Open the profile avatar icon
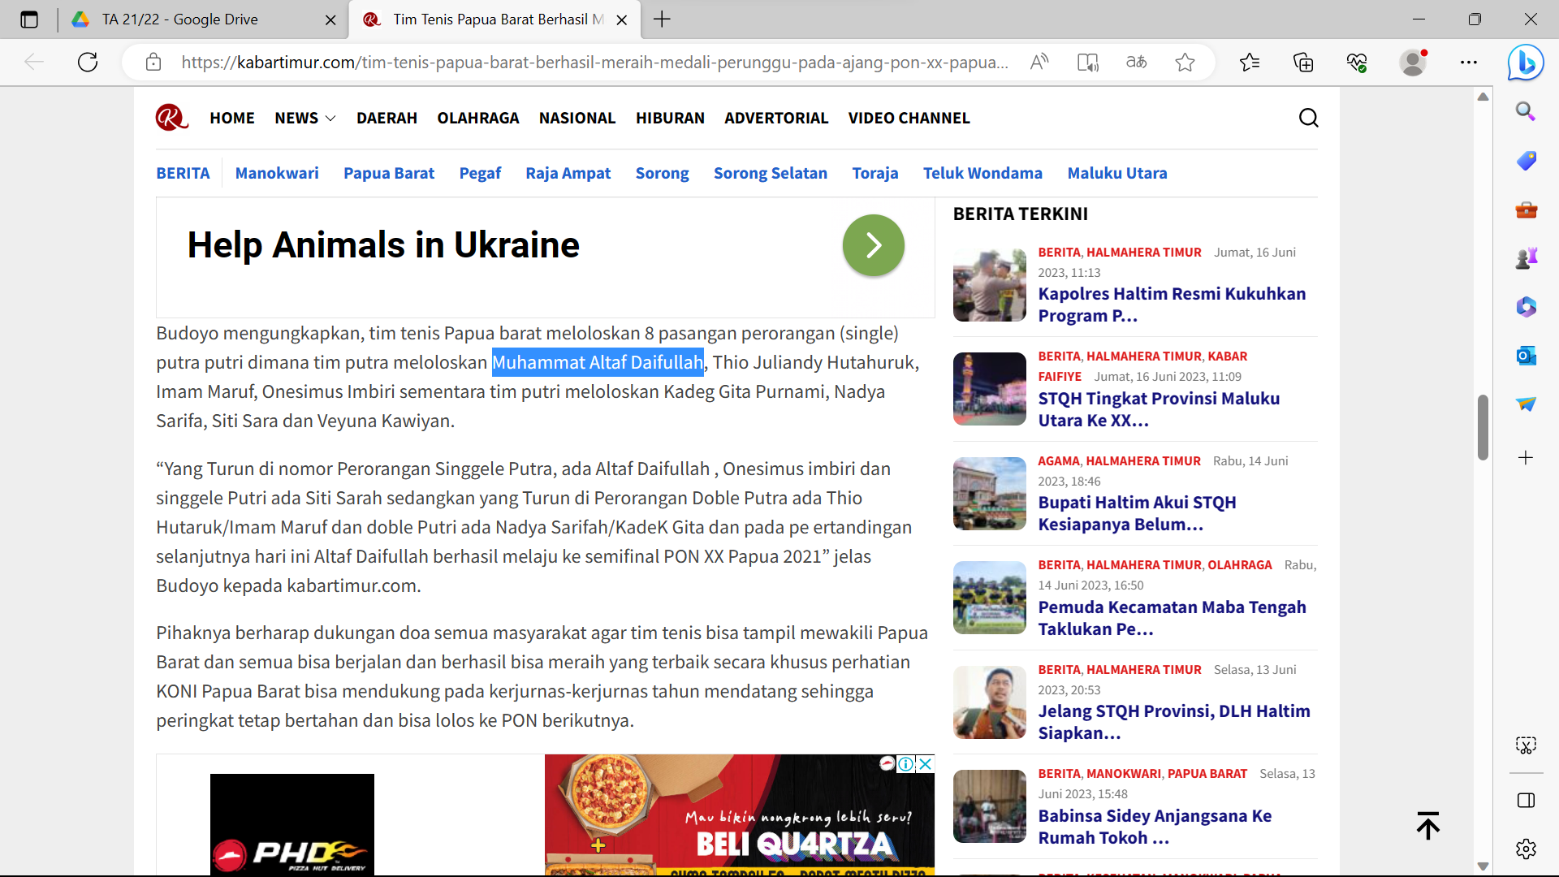The height and width of the screenshot is (877, 1559). [1413, 62]
